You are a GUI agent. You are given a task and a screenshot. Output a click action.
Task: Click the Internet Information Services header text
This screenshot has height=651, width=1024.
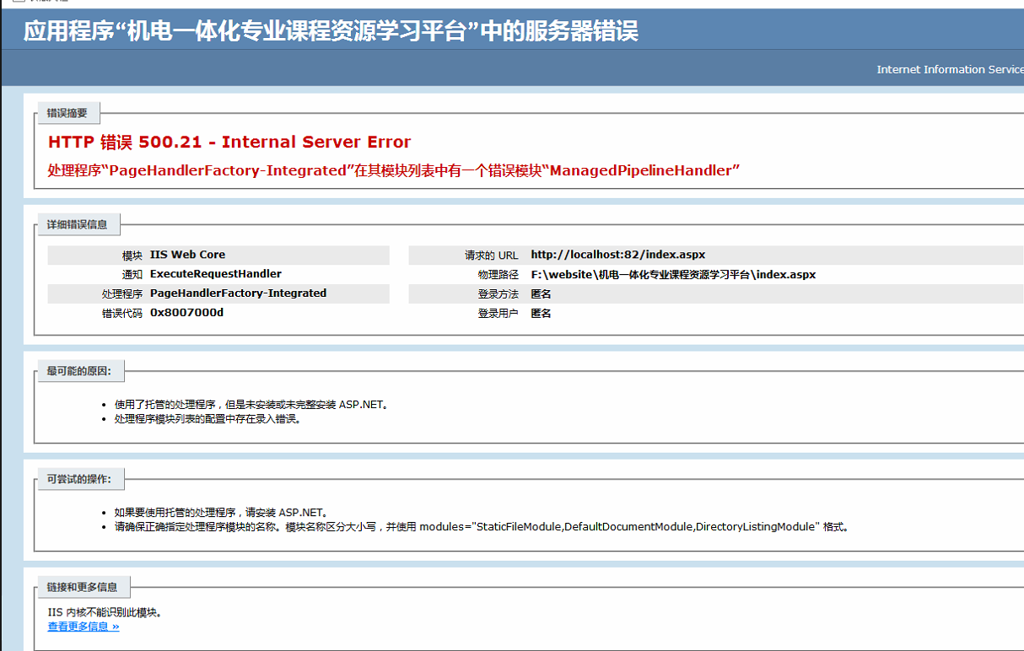click(x=949, y=70)
